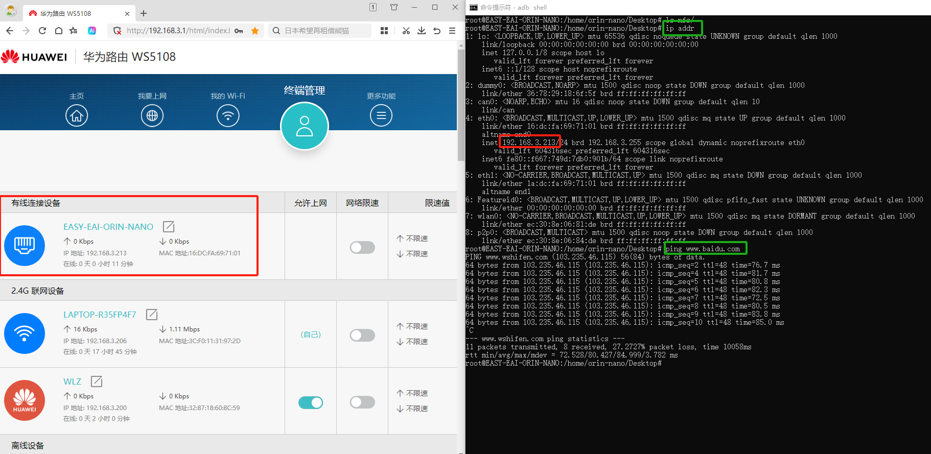Close the 华为路由 WS5108 tab
Viewport: 931px width, 454px height.
click(127, 14)
